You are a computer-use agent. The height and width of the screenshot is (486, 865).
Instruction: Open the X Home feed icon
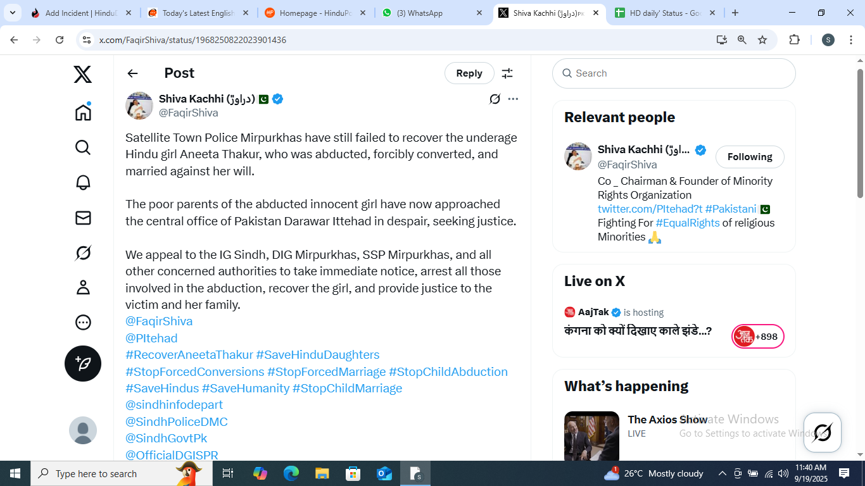(83, 112)
